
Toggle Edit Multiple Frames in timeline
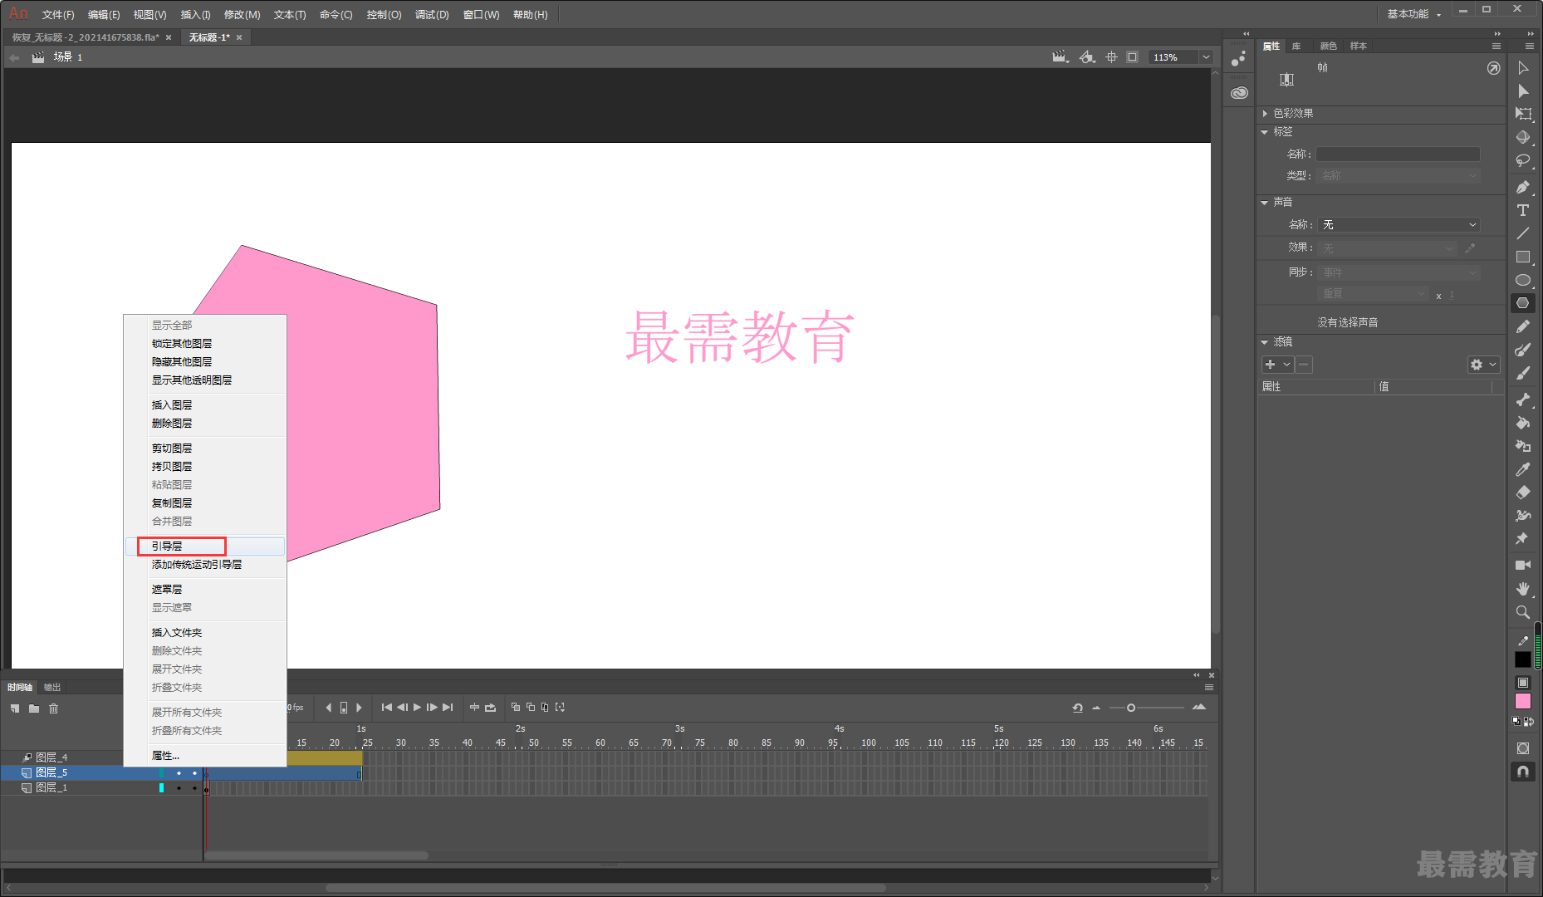(545, 708)
